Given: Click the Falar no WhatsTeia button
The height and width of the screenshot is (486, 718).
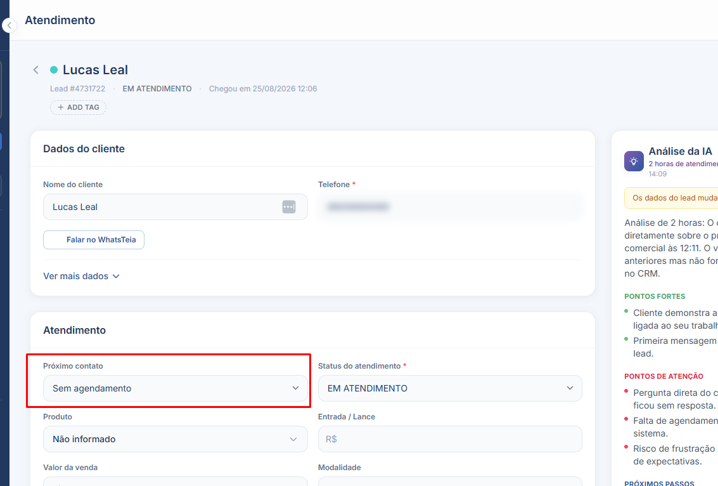Looking at the screenshot, I should (94, 240).
